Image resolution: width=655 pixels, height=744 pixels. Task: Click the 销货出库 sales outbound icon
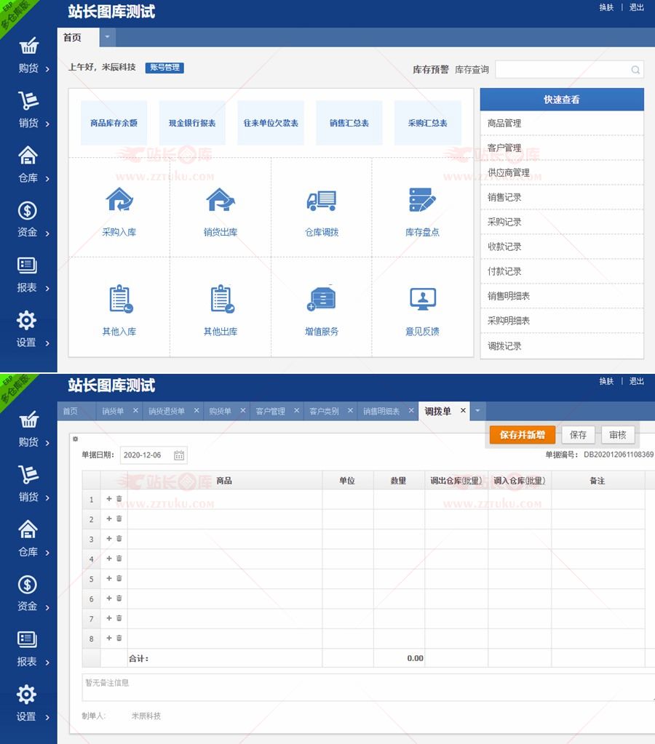click(220, 199)
